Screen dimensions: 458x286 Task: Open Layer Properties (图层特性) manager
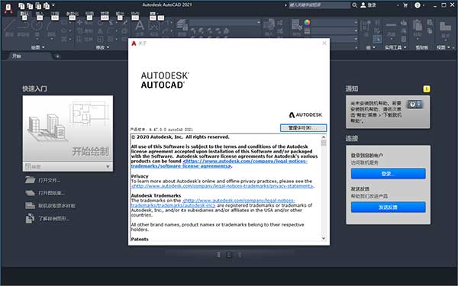tap(182, 27)
